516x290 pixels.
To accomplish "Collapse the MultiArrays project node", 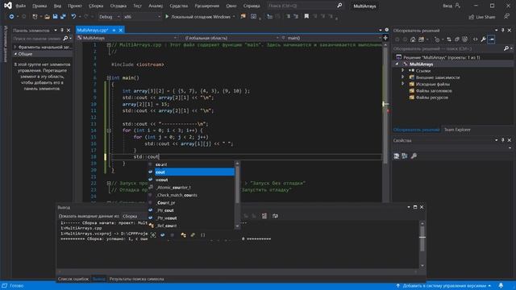I will point(397,64).
